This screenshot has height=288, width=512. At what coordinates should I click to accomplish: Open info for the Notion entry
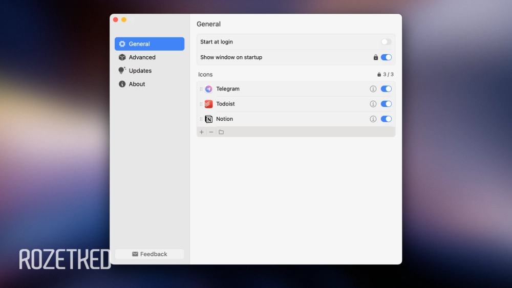coord(373,119)
